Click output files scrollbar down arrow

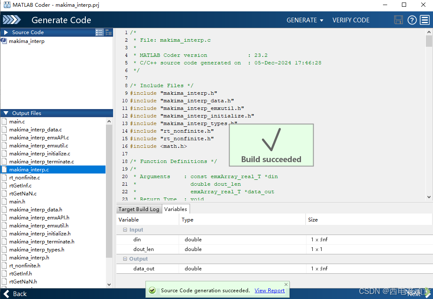(109, 284)
